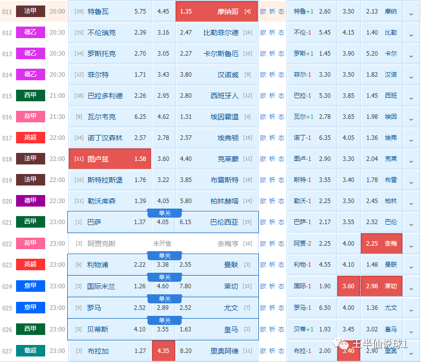
Task: Select handicap 罗斯+1 odds 1.45
Action: 312,54
